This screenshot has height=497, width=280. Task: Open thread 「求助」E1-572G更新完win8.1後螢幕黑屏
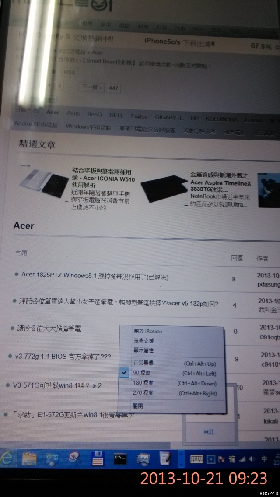(x=73, y=415)
